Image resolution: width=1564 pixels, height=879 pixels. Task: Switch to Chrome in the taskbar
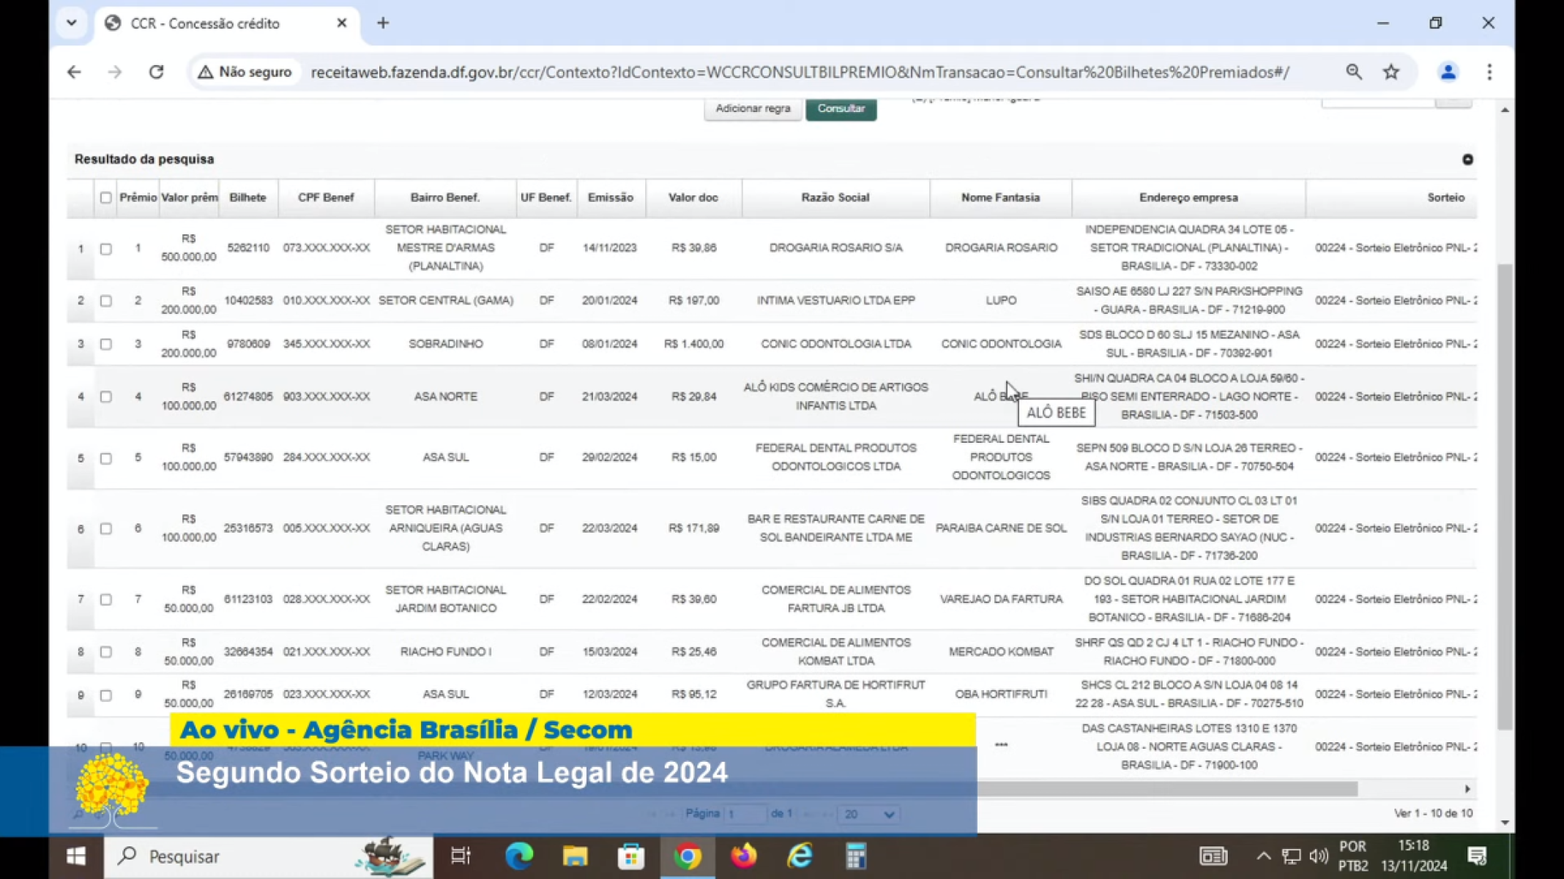(x=687, y=856)
